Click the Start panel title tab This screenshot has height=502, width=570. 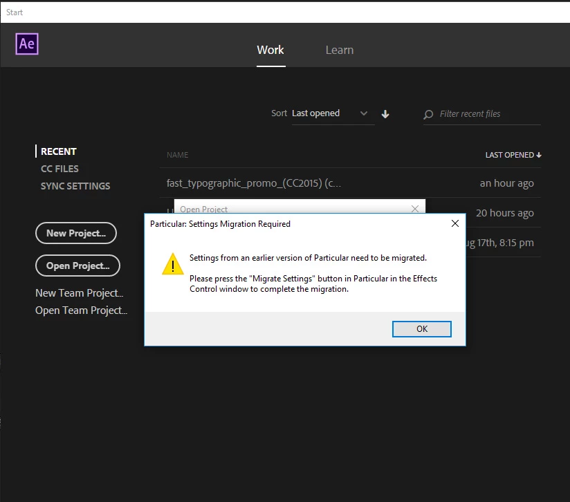tap(15, 12)
